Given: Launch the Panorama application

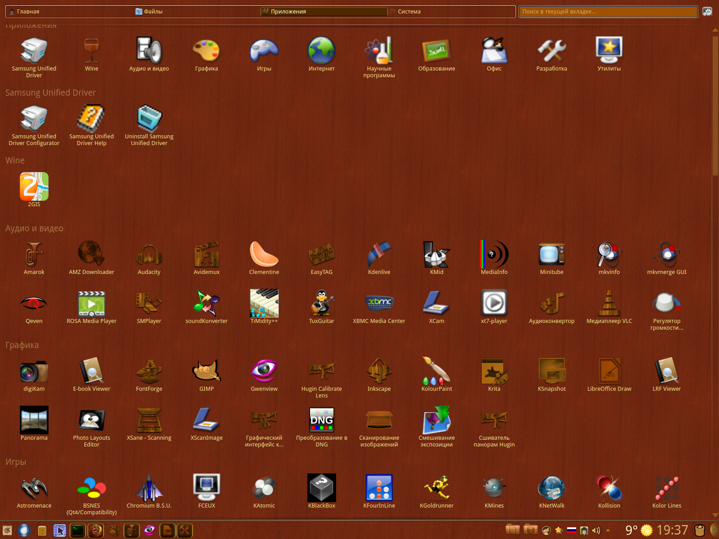Looking at the screenshot, I should [34, 424].
